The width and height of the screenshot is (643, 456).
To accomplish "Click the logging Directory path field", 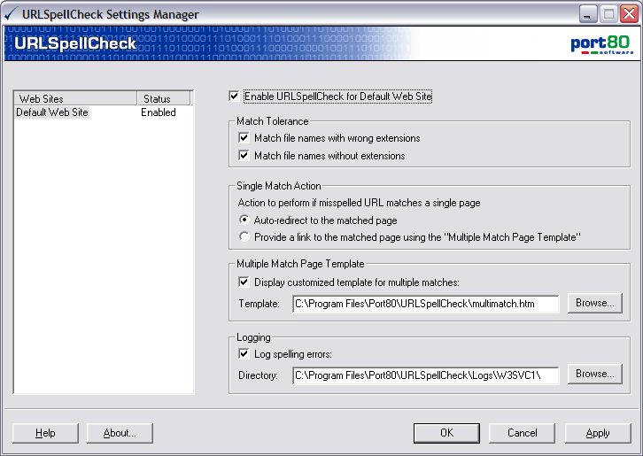I will (x=426, y=375).
